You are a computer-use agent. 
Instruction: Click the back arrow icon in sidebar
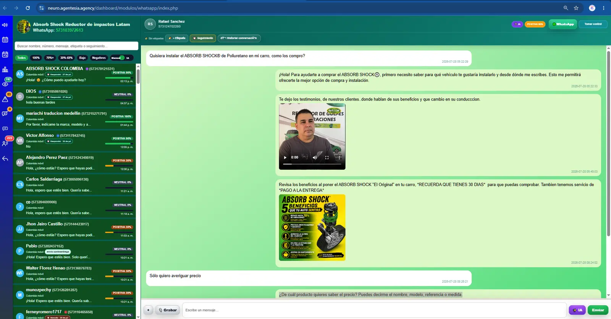pyautogui.click(x=5, y=159)
